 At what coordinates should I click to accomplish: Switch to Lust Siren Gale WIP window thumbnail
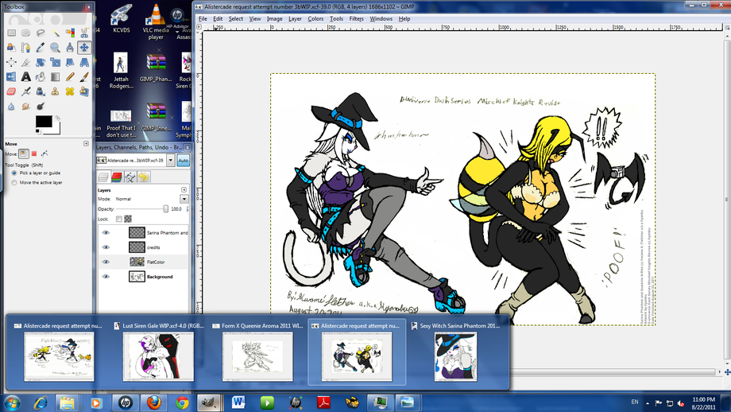(163, 351)
